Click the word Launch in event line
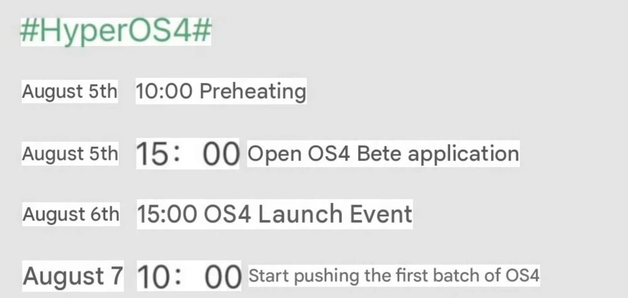Viewport: 628px width, 298px height. [300, 214]
